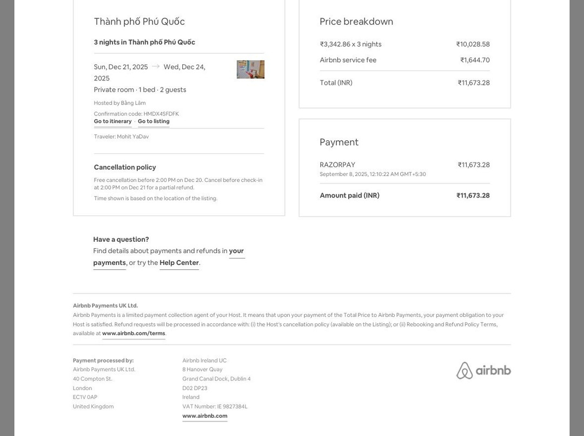
Task: Visit the Help Center link
Action: click(179, 263)
